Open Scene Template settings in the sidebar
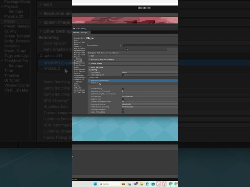Image resolution: width=250 pixels, height=187 pixels. 79,69
